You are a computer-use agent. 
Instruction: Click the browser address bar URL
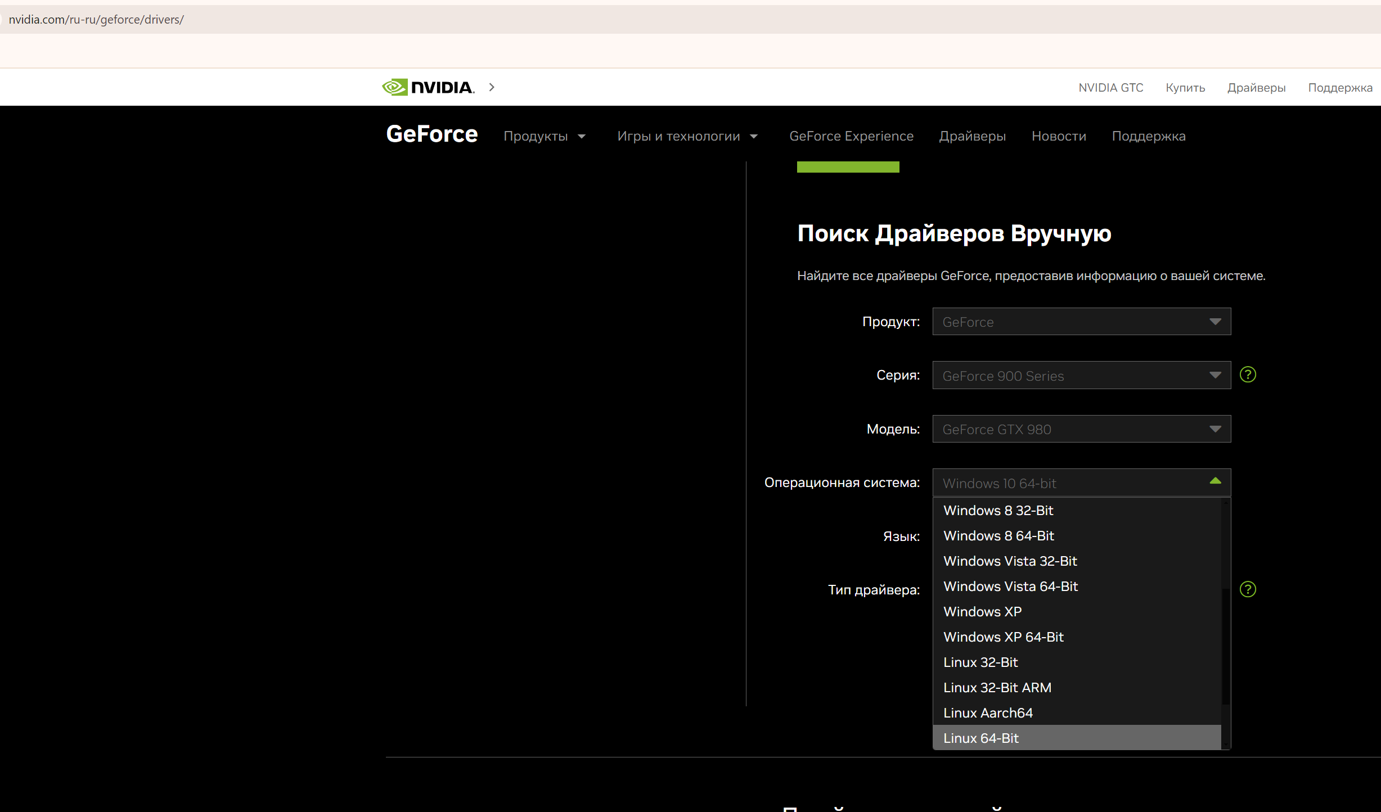point(96,20)
